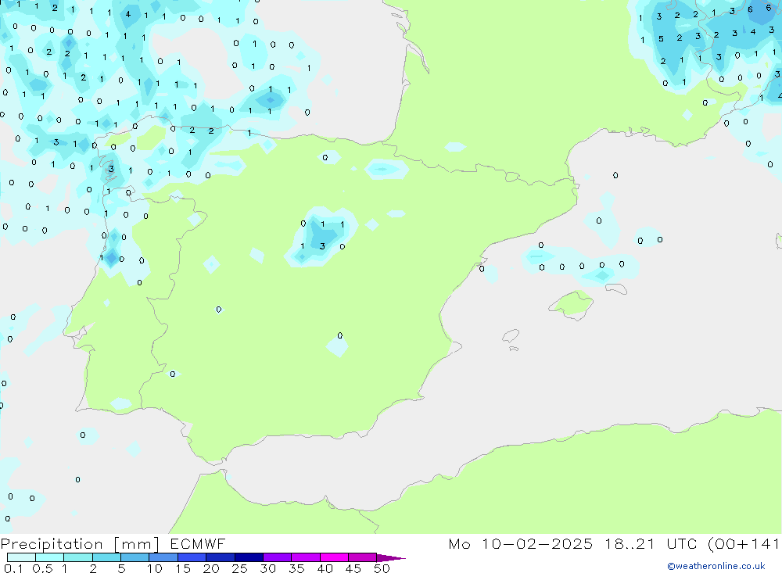Click the '10' legend scale label
The width and height of the screenshot is (782, 573).
(155, 568)
